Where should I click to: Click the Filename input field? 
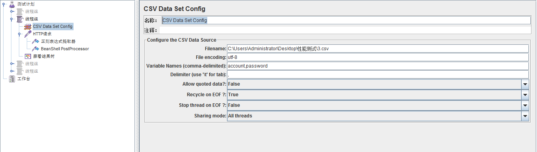(x=378, y=49)
